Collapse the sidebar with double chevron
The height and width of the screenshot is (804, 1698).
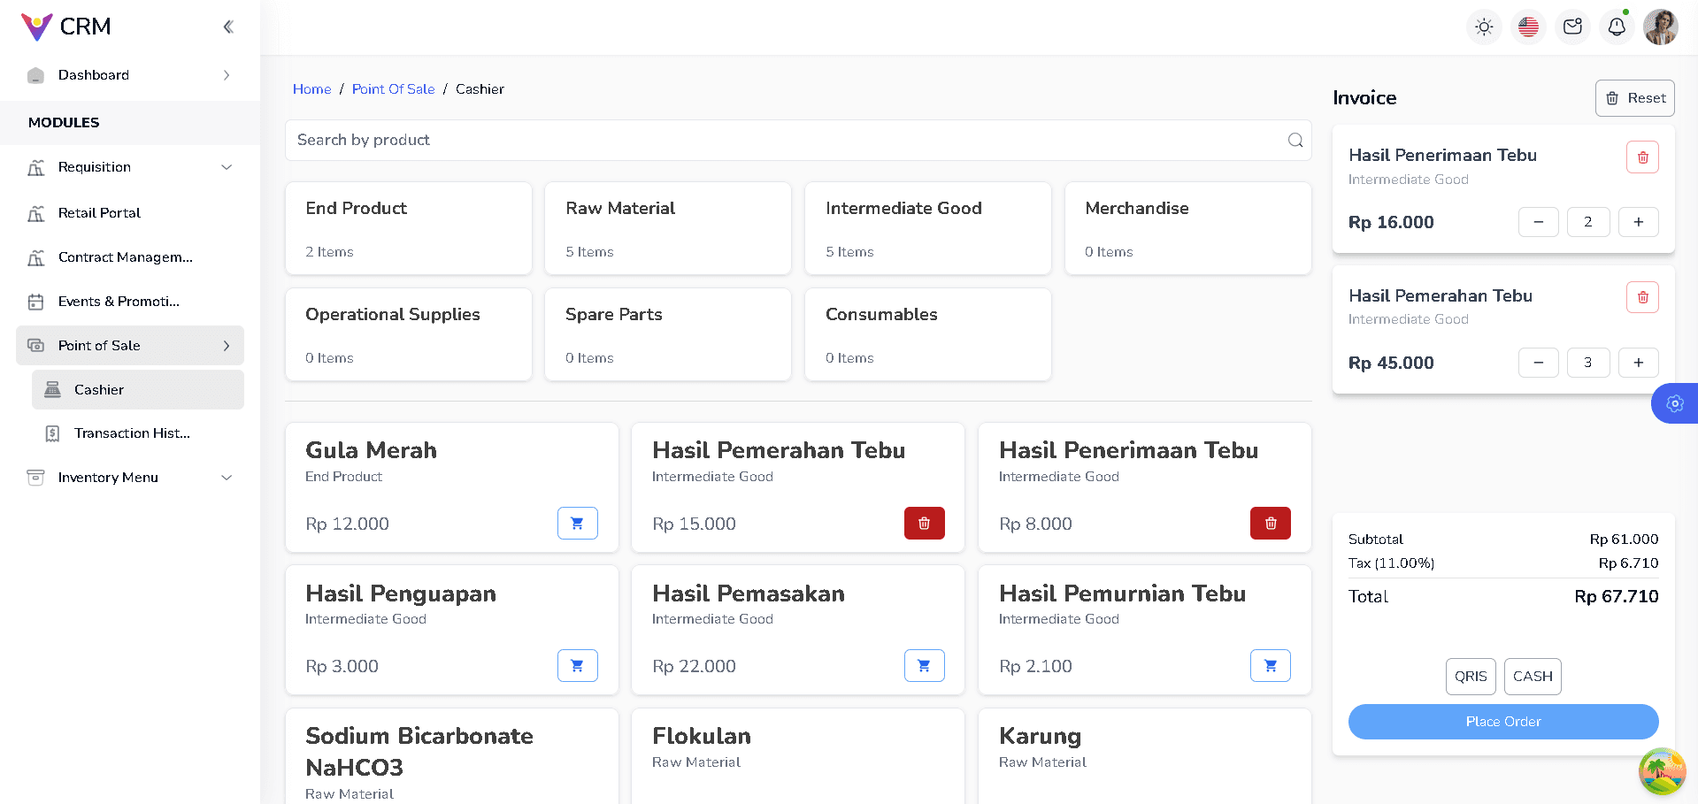coord(228,27)
